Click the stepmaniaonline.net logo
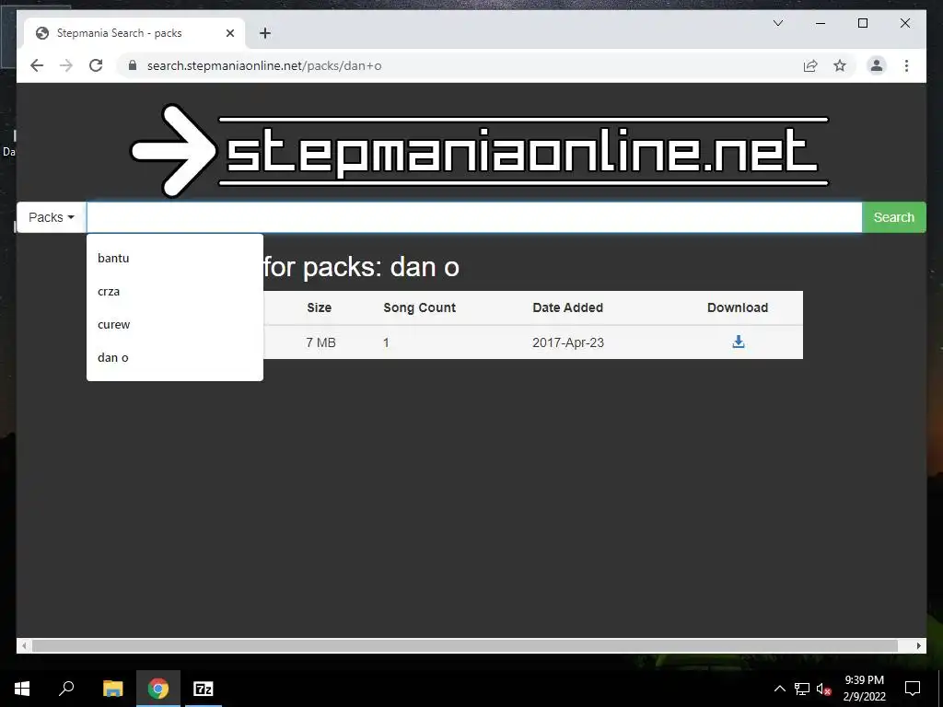943x707 pixels. 479,150
